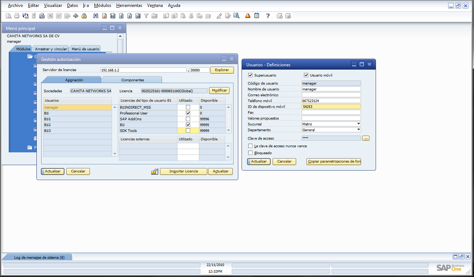Image resolution: width=474 pixels, height=277 pixels.
Task: Jump to the first data record
Action: click(113, 16)
